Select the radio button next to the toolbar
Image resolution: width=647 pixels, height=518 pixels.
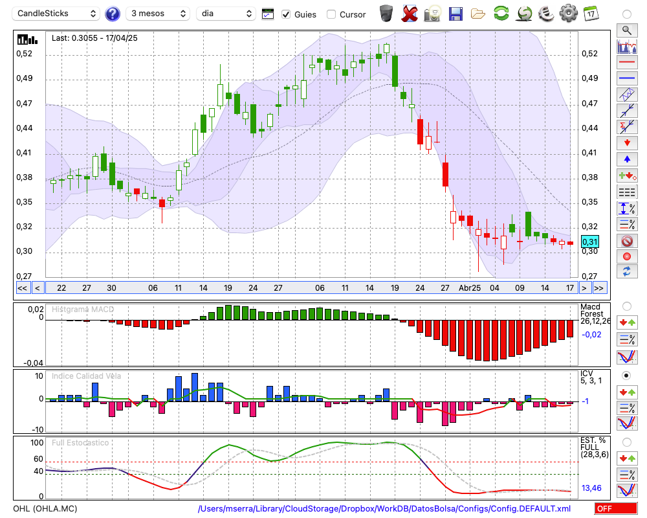click(627, 14)
